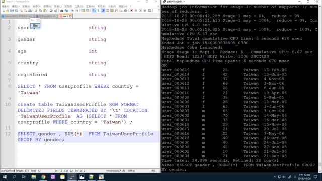The width and height of the screenshot is (322, 181).
Task: Save the current document via toolbar
Action: pos(12,11)
